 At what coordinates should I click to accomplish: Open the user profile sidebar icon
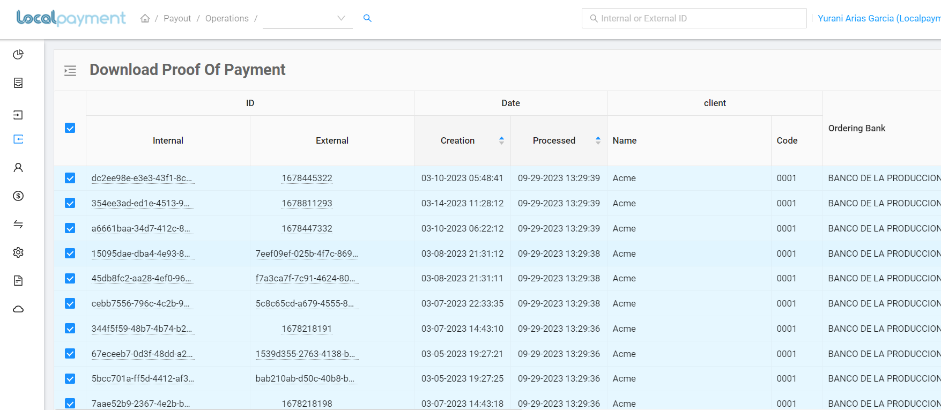coord(18,168)
